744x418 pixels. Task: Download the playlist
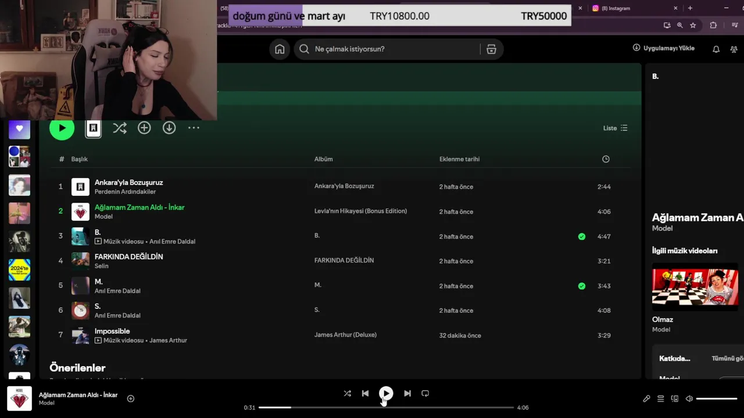169,128
